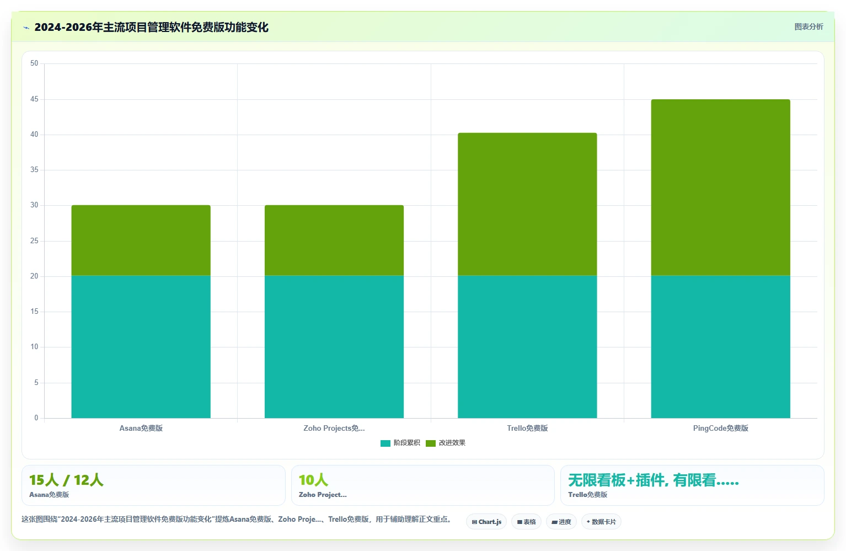Select the 15人 / 12人 data card value

[x=66, y=480]
